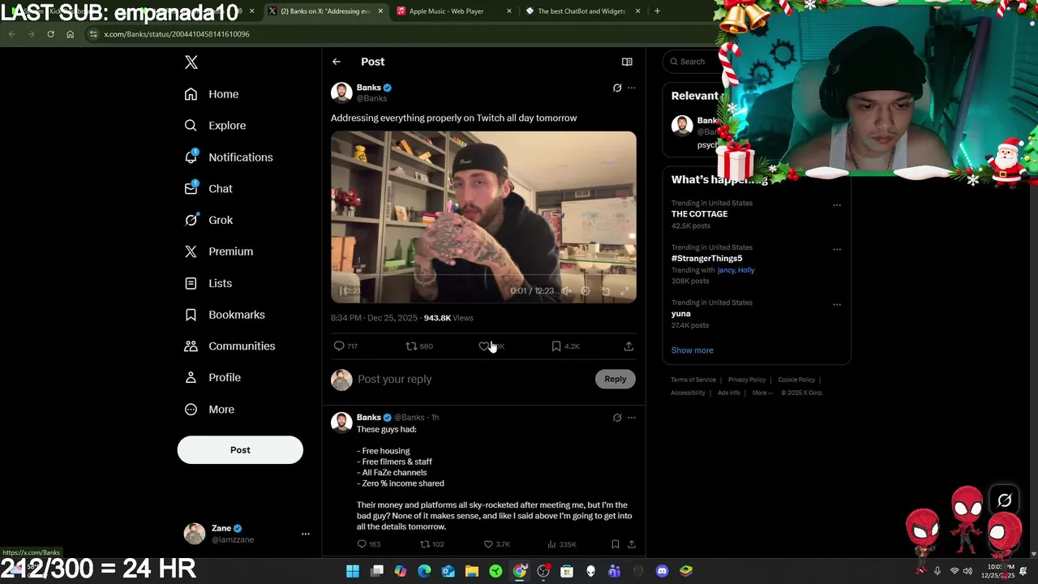Click the browser address bar
The height and width of the screenshot is (584, 1038).
point(397,34)
